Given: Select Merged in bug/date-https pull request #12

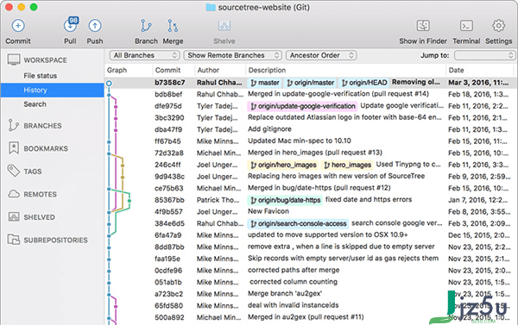Looking at the screenshot, I should pyautogui.click(x=311, y=188).
